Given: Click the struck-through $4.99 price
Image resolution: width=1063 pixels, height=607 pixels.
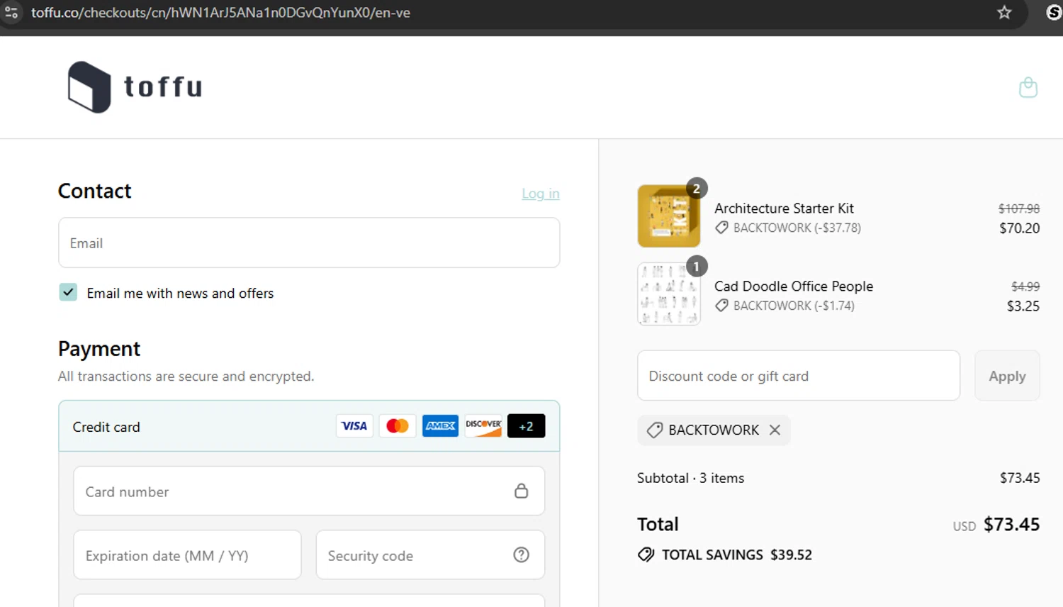Looking at the screenshot, I should (1025, 286).
